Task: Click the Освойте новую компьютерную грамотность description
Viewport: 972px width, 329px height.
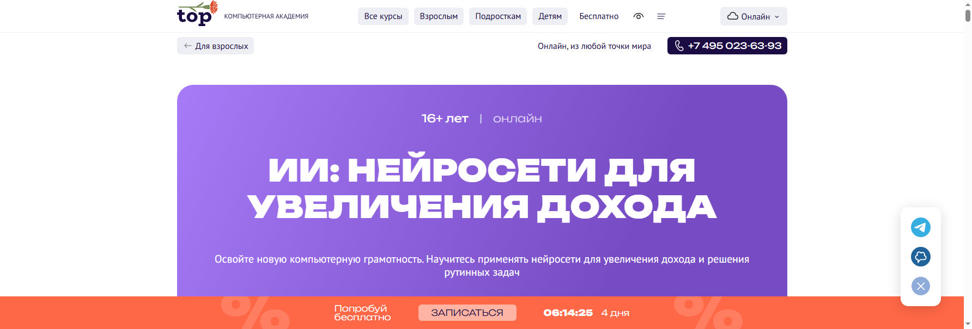Action: click(x=482, y=265)
